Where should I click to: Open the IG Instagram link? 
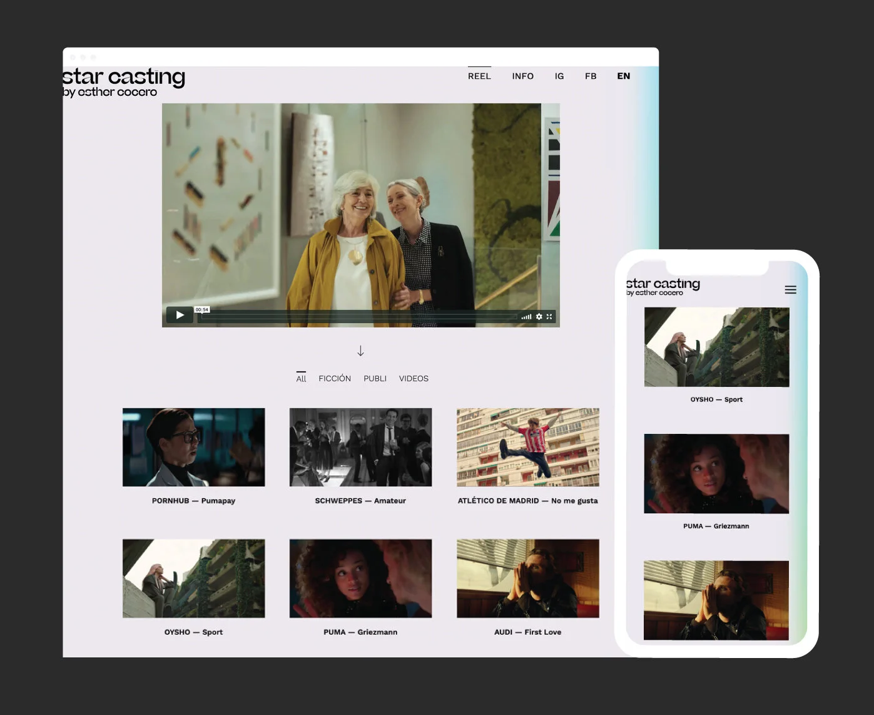(559, 76)
